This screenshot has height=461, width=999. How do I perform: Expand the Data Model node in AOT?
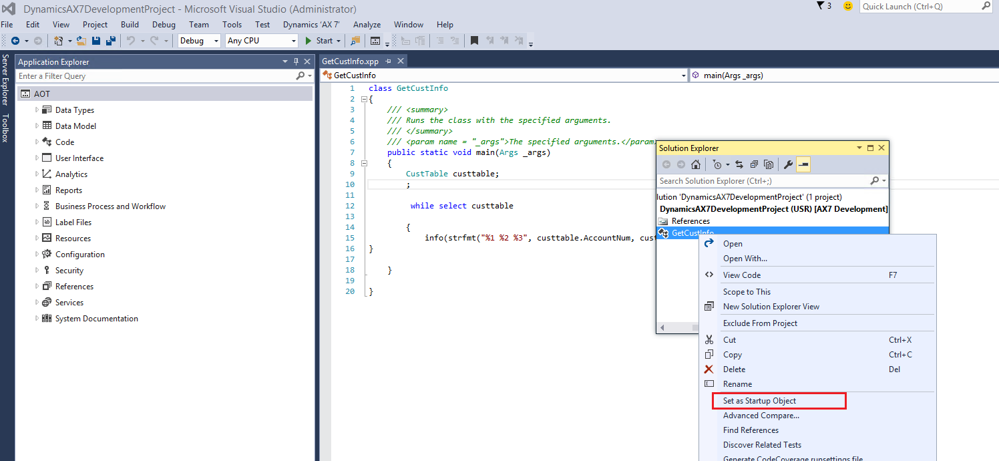click(x=38, y=126)
